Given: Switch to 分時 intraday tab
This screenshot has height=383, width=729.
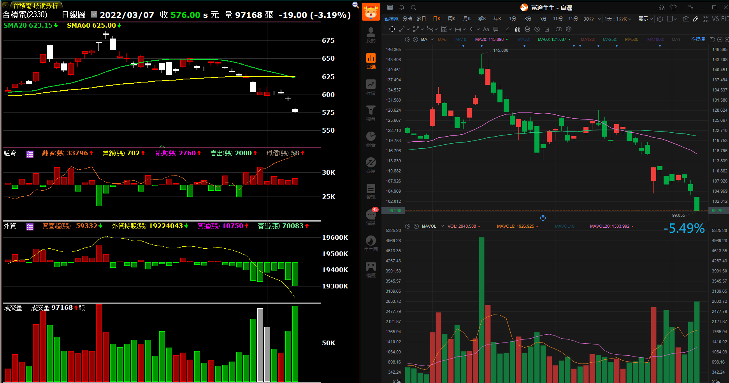Looking at the screenshot, I should (407, 19).
